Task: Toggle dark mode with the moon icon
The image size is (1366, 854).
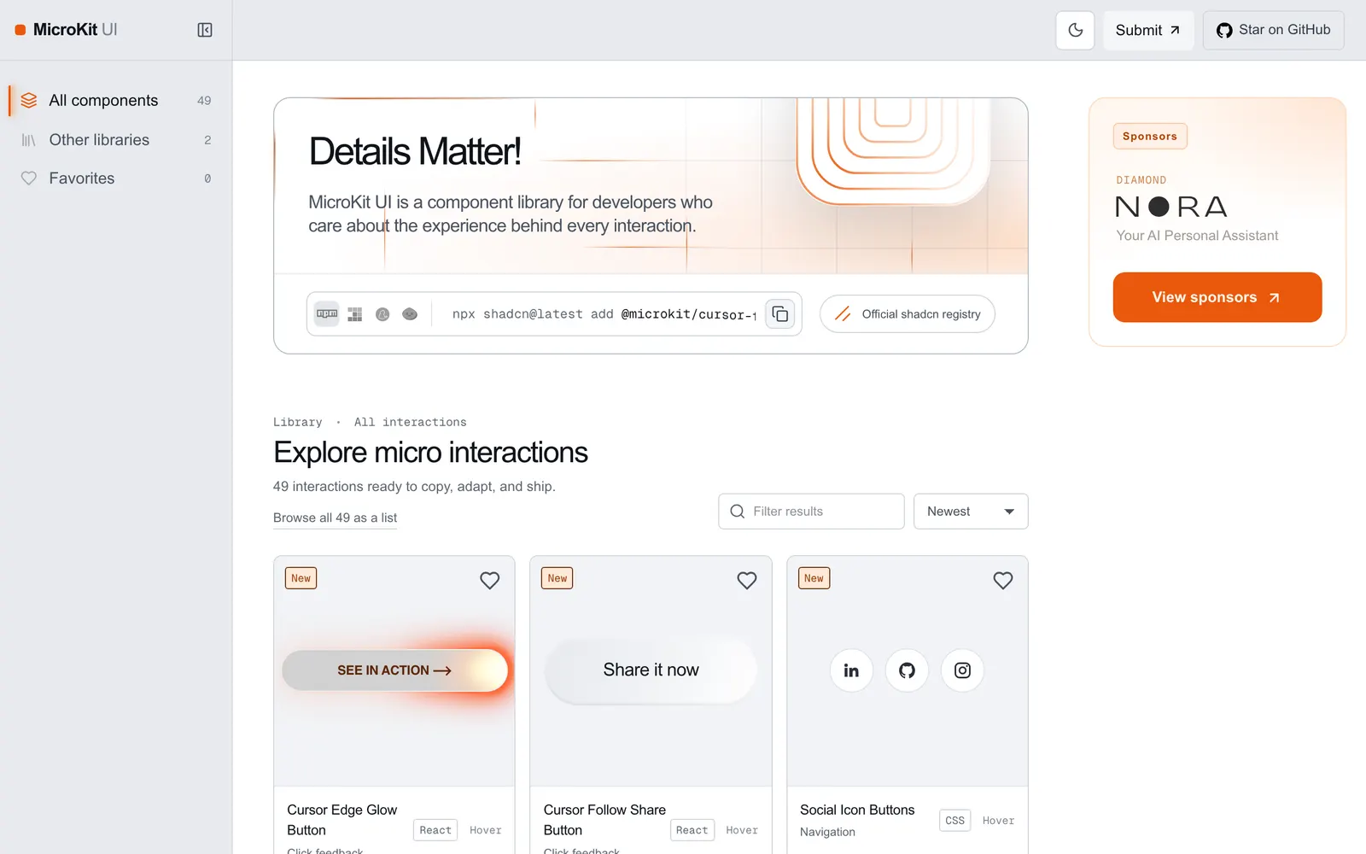Action: (1075, 30)
